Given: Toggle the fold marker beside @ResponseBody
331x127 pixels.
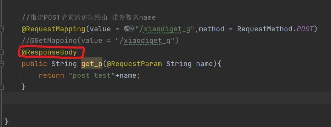Looking at the screenshot, I should pos(2,52).
